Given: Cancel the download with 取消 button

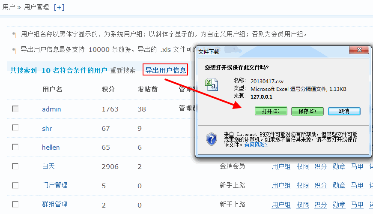Looking at the screenshot, I should (x=344, y=111).
